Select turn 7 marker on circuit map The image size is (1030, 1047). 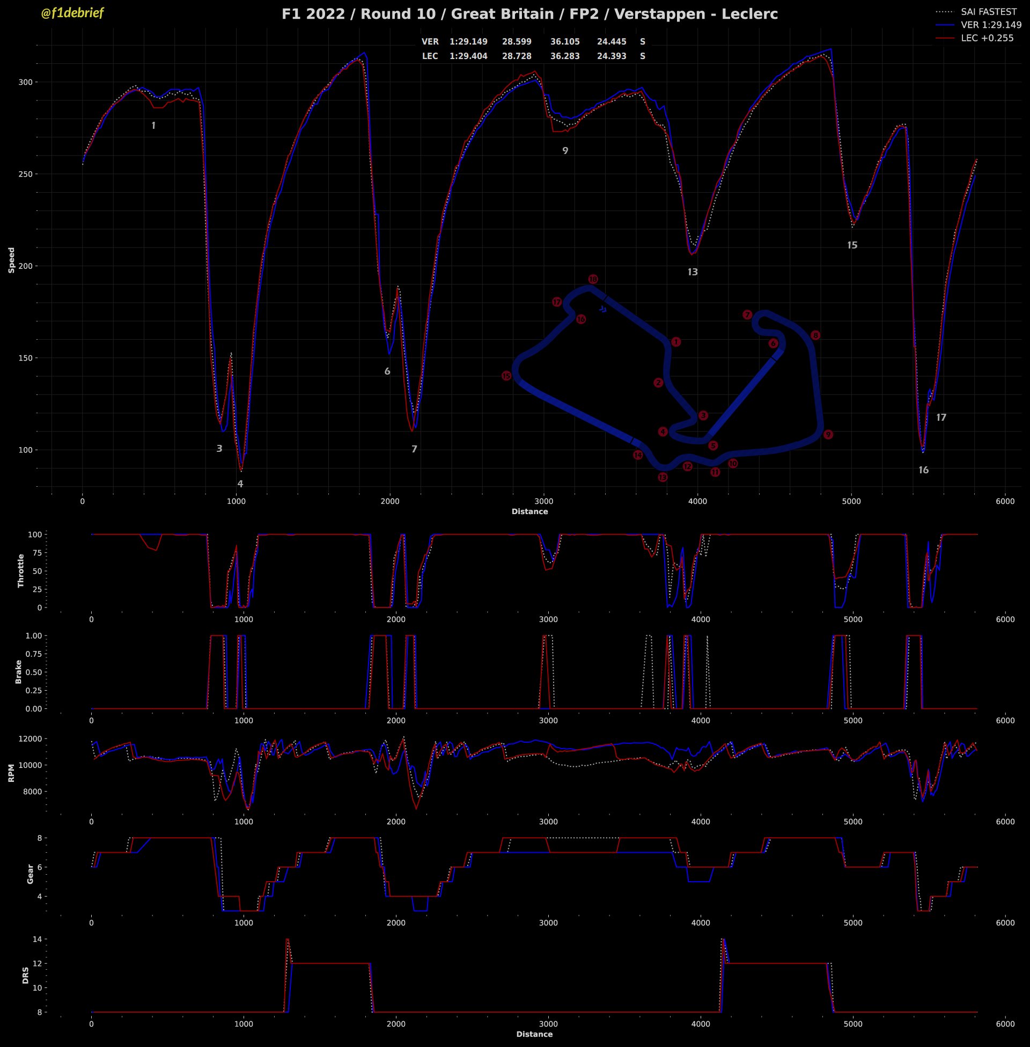(x=747, y=315)
